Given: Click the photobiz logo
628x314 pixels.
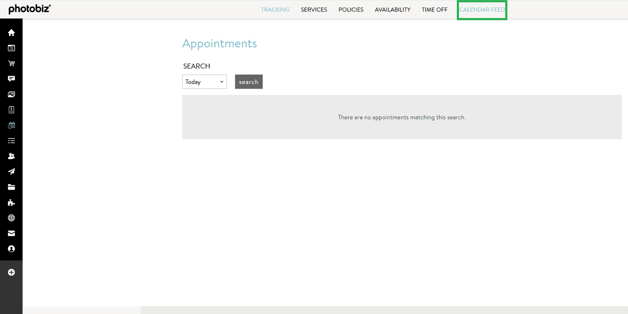Looking at the screenshot, I should (x=30, y=9).
